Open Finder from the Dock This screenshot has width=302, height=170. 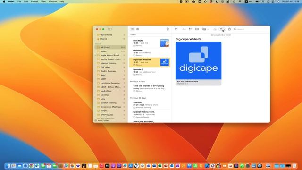coord(8,166)
